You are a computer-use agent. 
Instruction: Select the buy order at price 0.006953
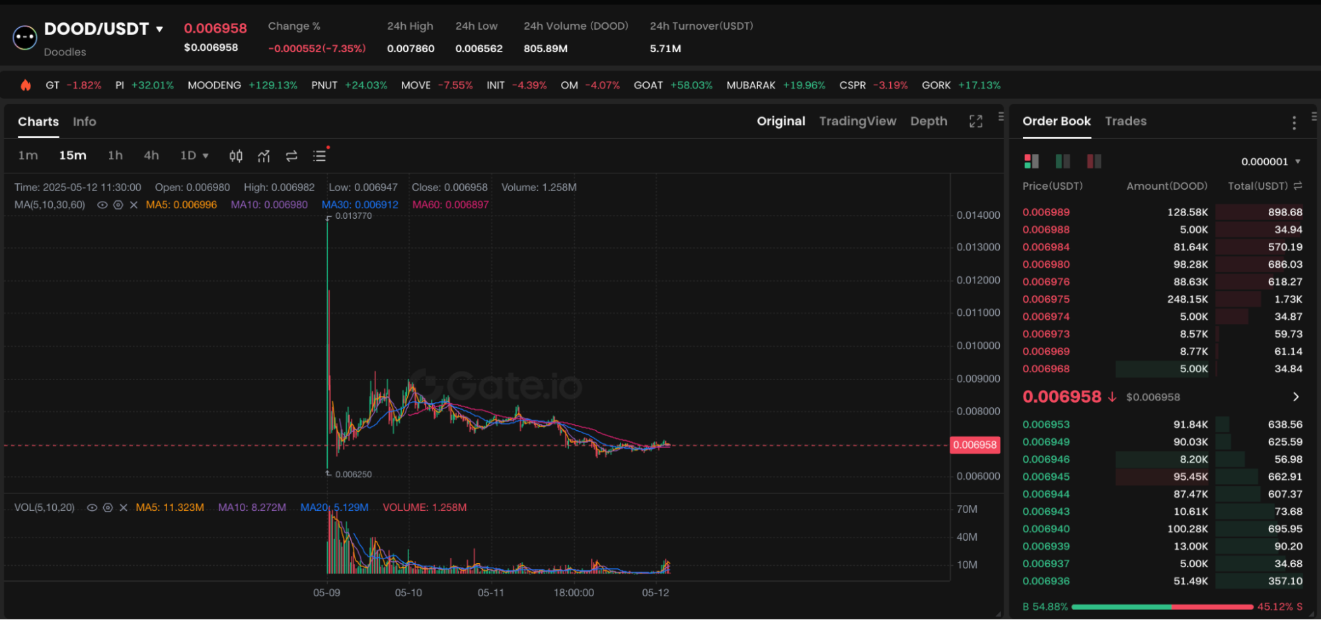tap(1162, 424)
